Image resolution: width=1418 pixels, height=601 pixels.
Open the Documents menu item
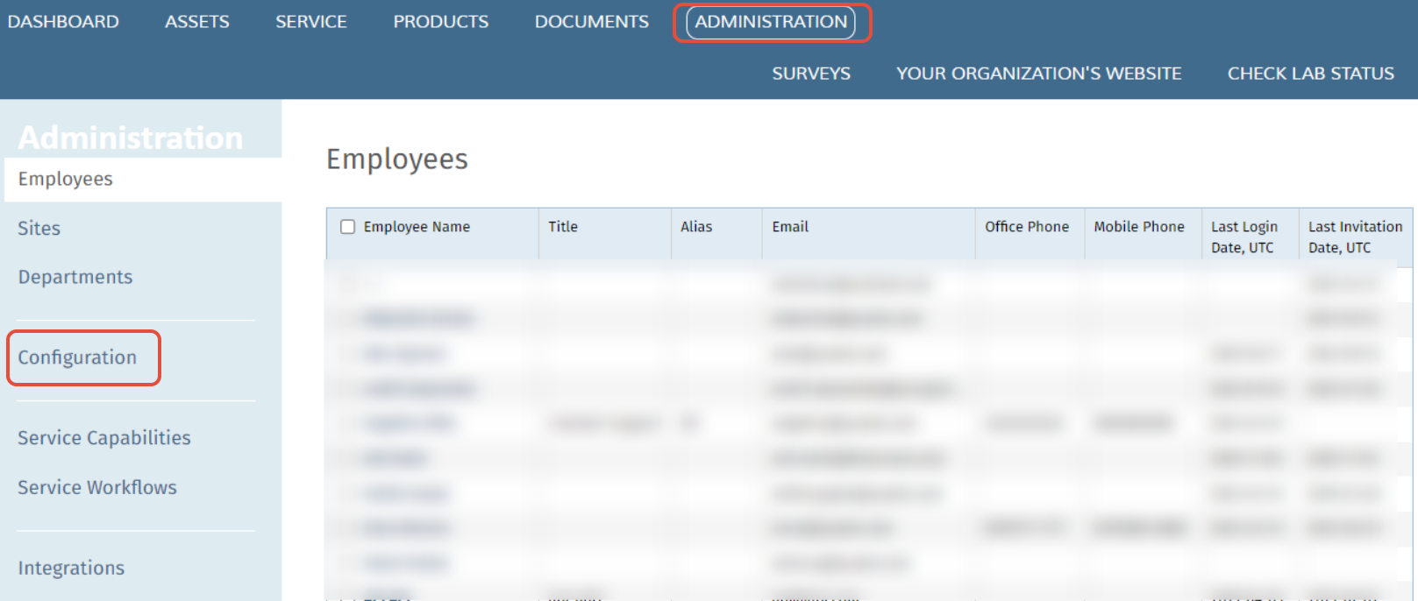(x=592, y=22)
